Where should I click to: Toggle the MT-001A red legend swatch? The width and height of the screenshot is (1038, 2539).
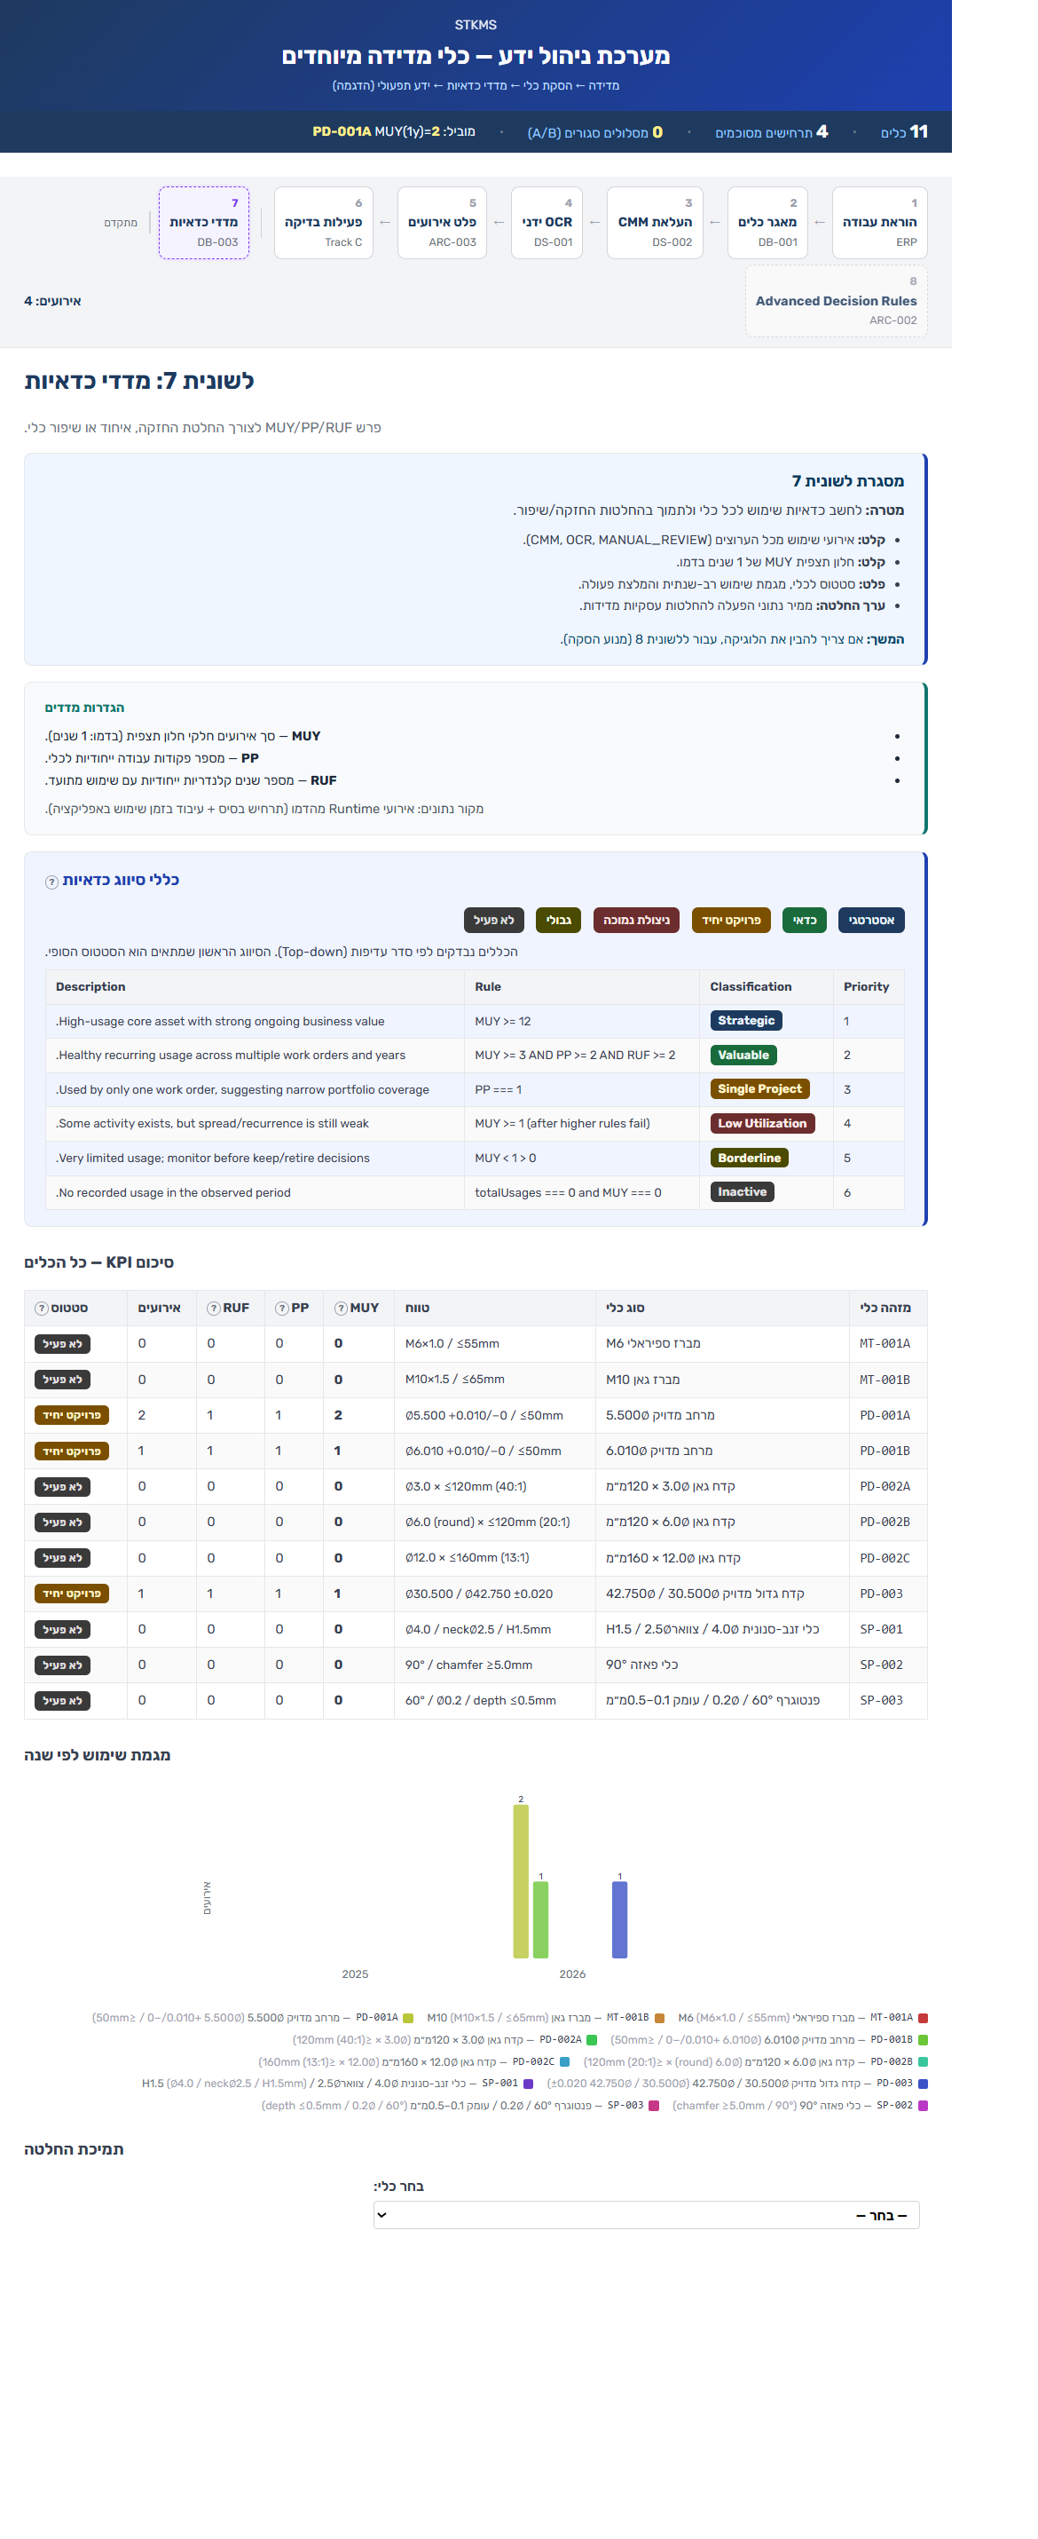(x=923, y=2018)
